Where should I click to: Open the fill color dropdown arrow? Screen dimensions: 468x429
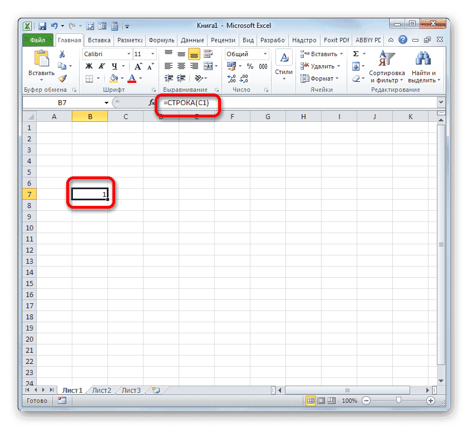click(121, 78)
